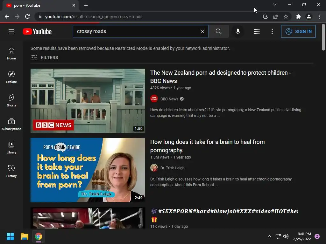Click the 432K views text
Viewport: 326px width, 244px height.
click(x=160, y=88)
